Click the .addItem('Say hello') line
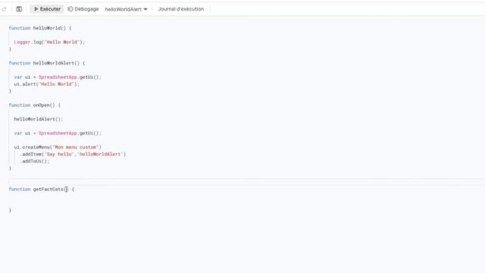 click(x=73, y=154)
